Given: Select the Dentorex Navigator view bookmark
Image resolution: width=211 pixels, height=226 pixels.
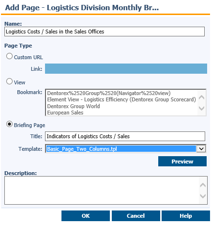Looking at the screenshot, I should point(109,93).
